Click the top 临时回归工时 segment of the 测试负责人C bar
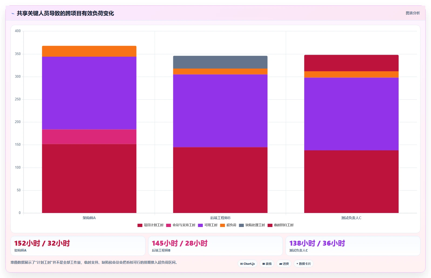Viewport: 431px width, 278px height. [x=351, y=63]
